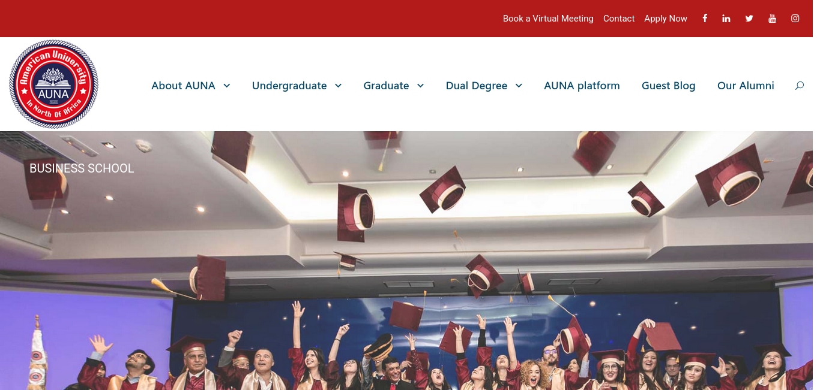Viewport: 820px width, 390px height.
Task: Expand the Graduate dropdown arrow
Action: tap(421, 86)
